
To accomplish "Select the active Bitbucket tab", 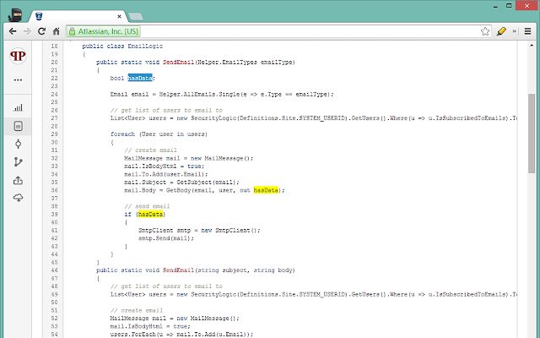I will coord(78,16).
